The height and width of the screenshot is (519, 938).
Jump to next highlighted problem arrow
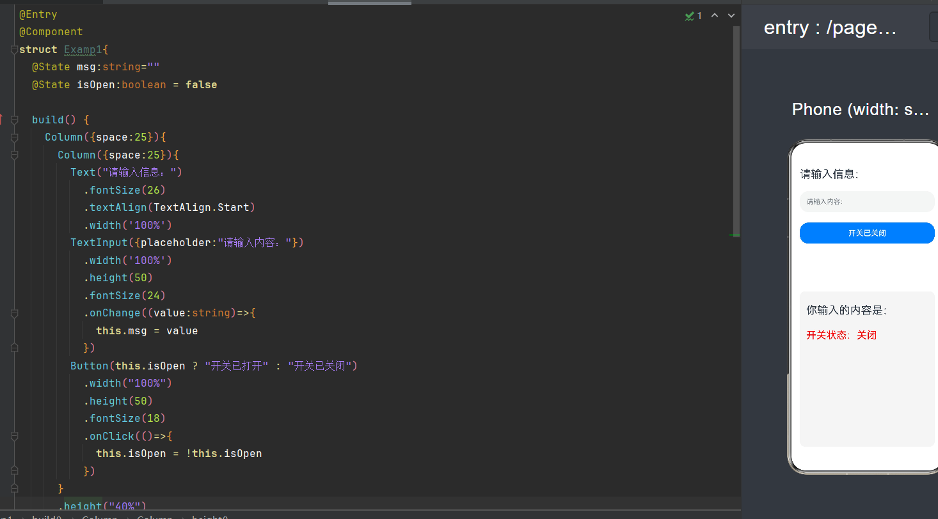731,15
